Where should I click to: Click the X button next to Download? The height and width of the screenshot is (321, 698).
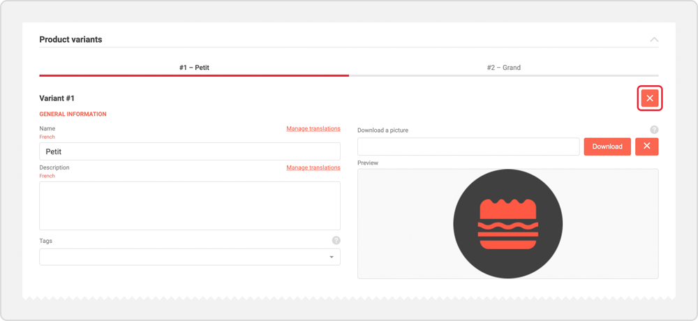646,147
